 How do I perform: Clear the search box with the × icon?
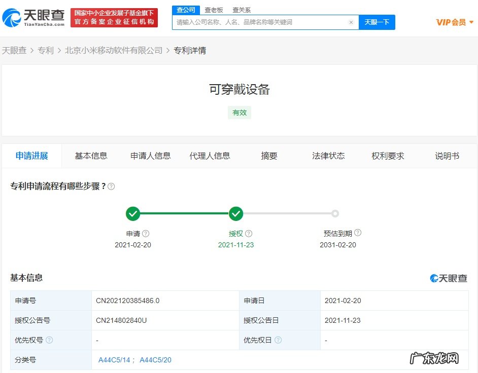[351, 22]
